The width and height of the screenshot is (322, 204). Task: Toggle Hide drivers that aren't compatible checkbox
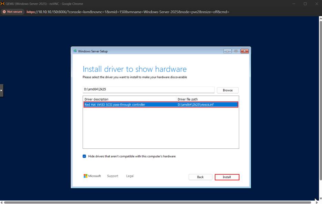pyautogui.click(x=84, y=156)
